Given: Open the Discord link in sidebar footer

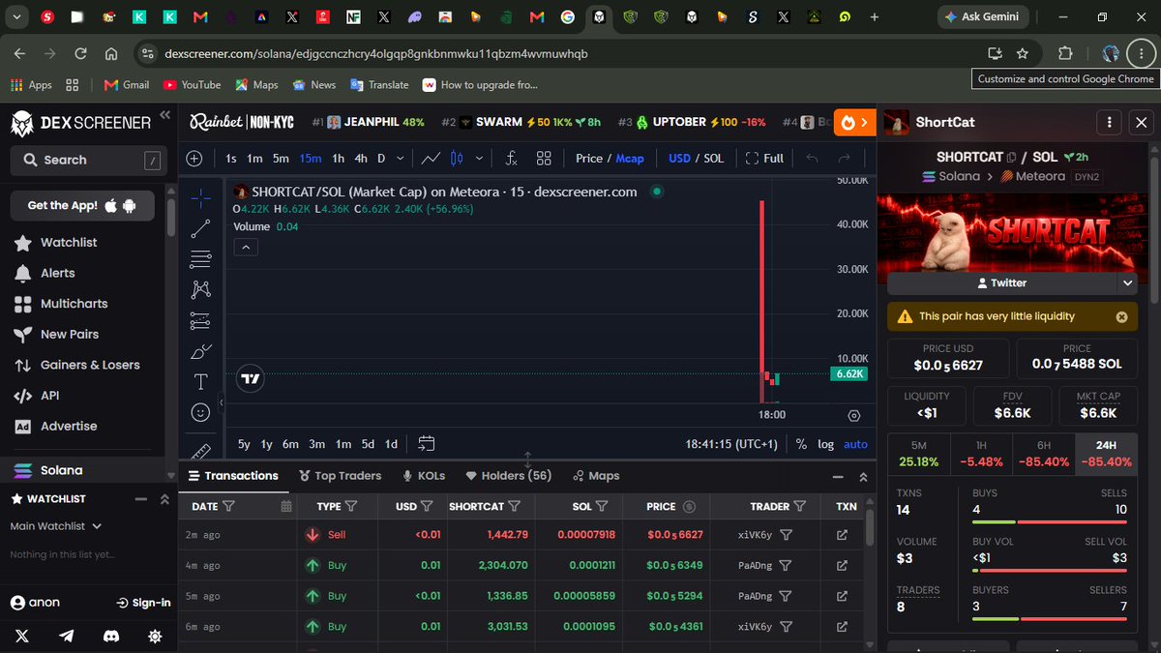Looking at the screenshot, I should 111,636.
